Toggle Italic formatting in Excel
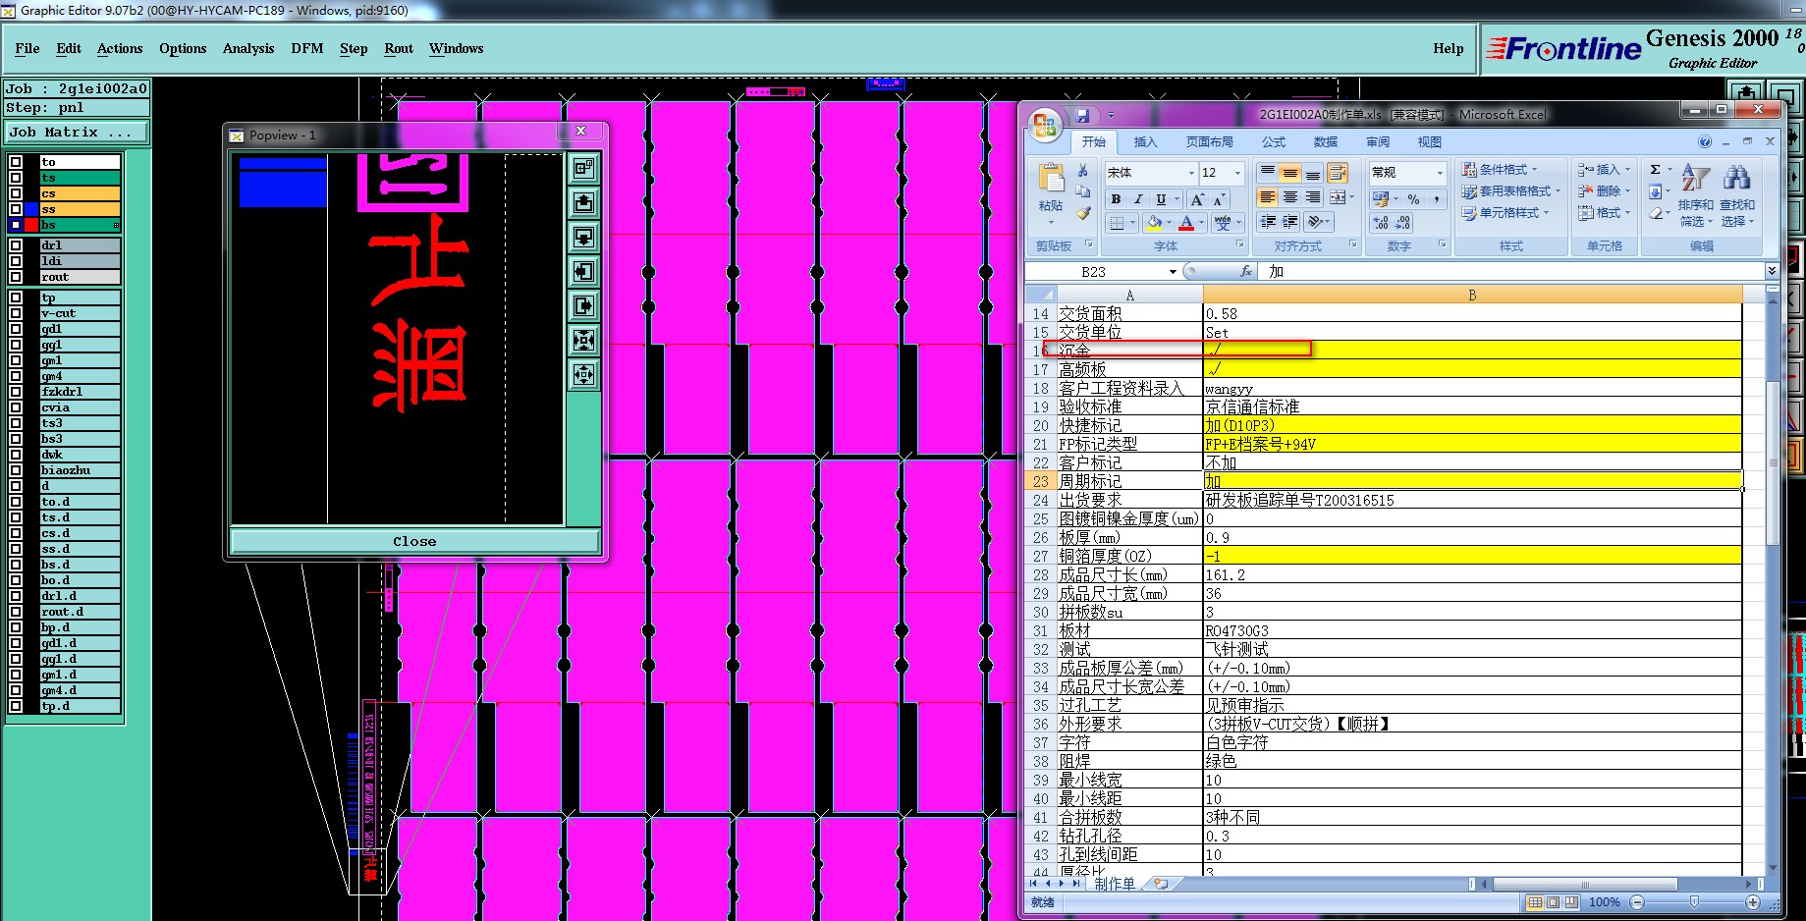This screenshot has width=1806, height=921. click(1138, 199)
